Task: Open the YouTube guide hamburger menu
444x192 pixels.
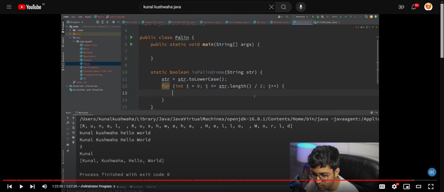Action: pos(9,7)
